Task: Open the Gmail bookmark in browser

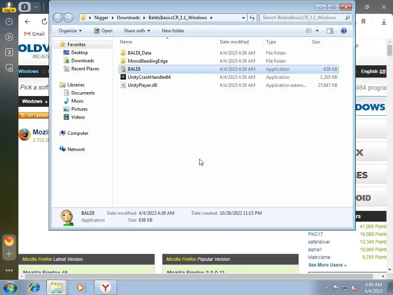Action: pos(34,34)
